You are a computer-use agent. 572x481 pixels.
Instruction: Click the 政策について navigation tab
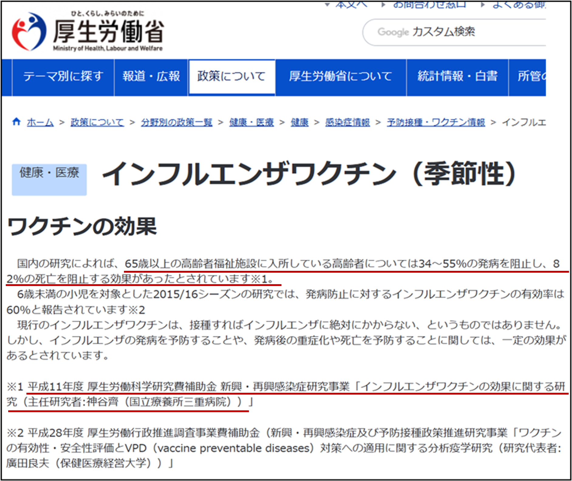click(231, 76)
